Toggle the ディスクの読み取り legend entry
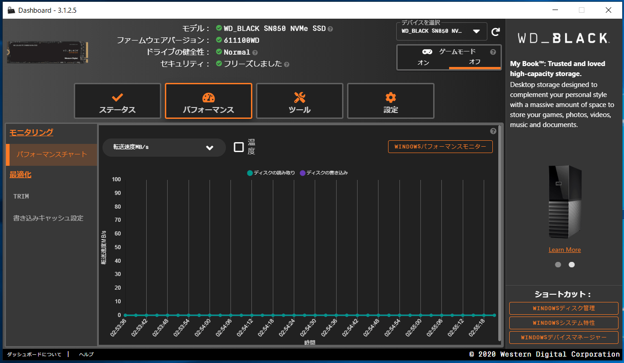 [x=271, y=173]
